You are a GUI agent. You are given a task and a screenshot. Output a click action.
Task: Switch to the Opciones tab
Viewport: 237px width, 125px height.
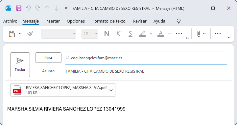pyautogui.click(x=76, y=21)
